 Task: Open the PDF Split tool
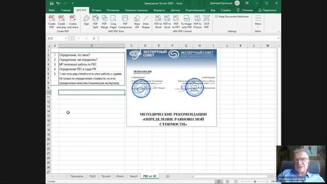point(96,21)
